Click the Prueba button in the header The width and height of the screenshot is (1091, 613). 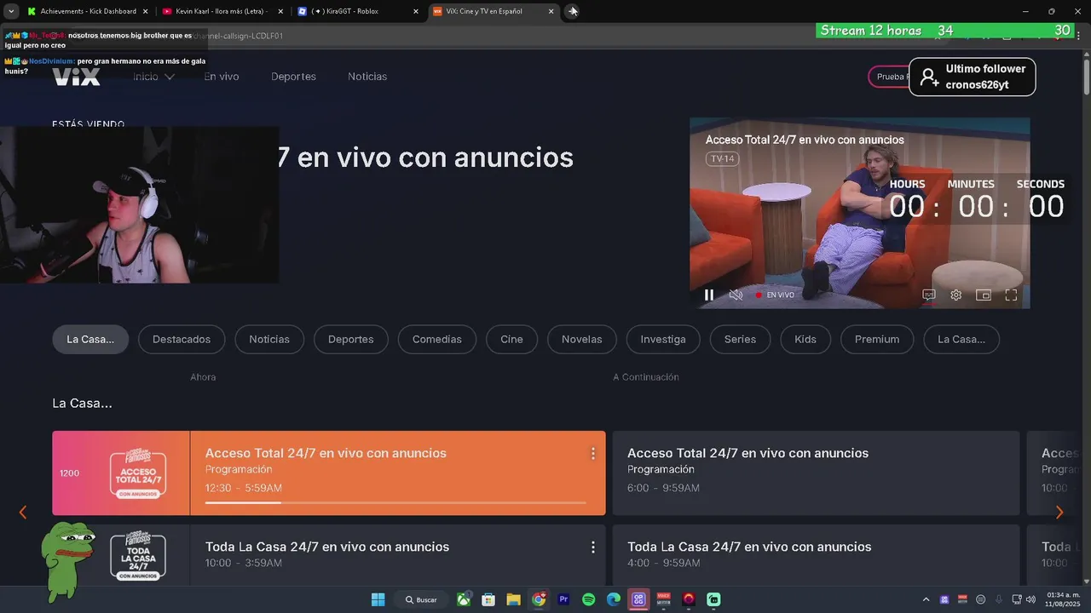point(889,77)
